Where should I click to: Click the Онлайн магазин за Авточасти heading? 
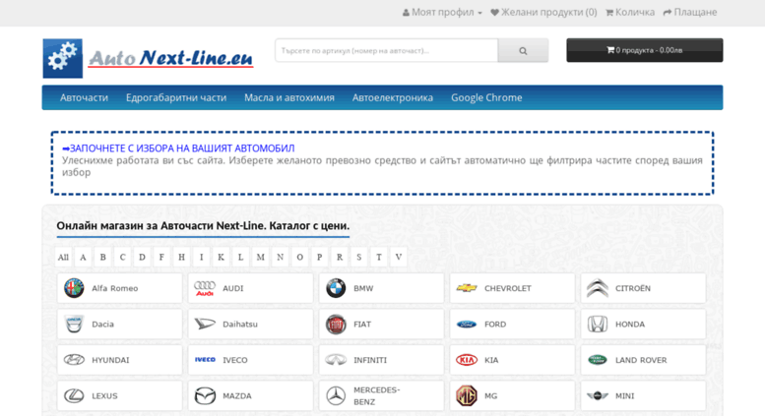click(203, 226)
